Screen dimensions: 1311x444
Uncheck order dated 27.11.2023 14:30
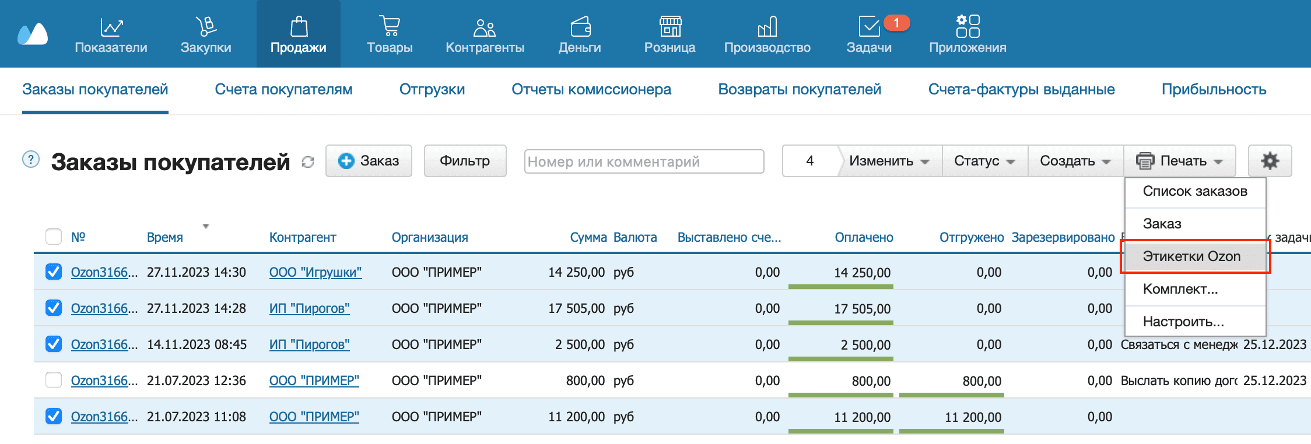[54, 272]
